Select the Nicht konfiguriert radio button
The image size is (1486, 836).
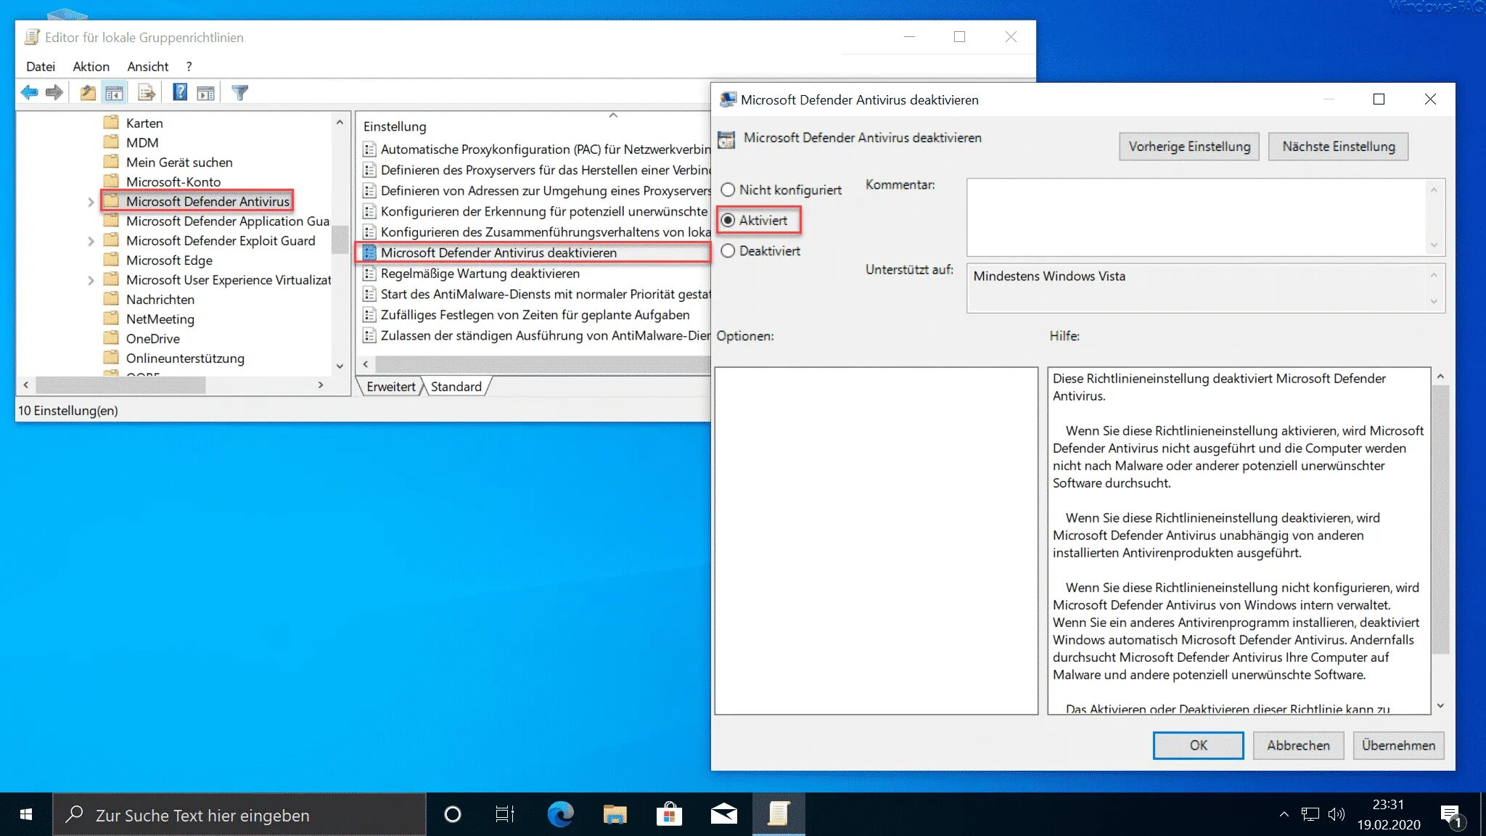click(728, 189)
